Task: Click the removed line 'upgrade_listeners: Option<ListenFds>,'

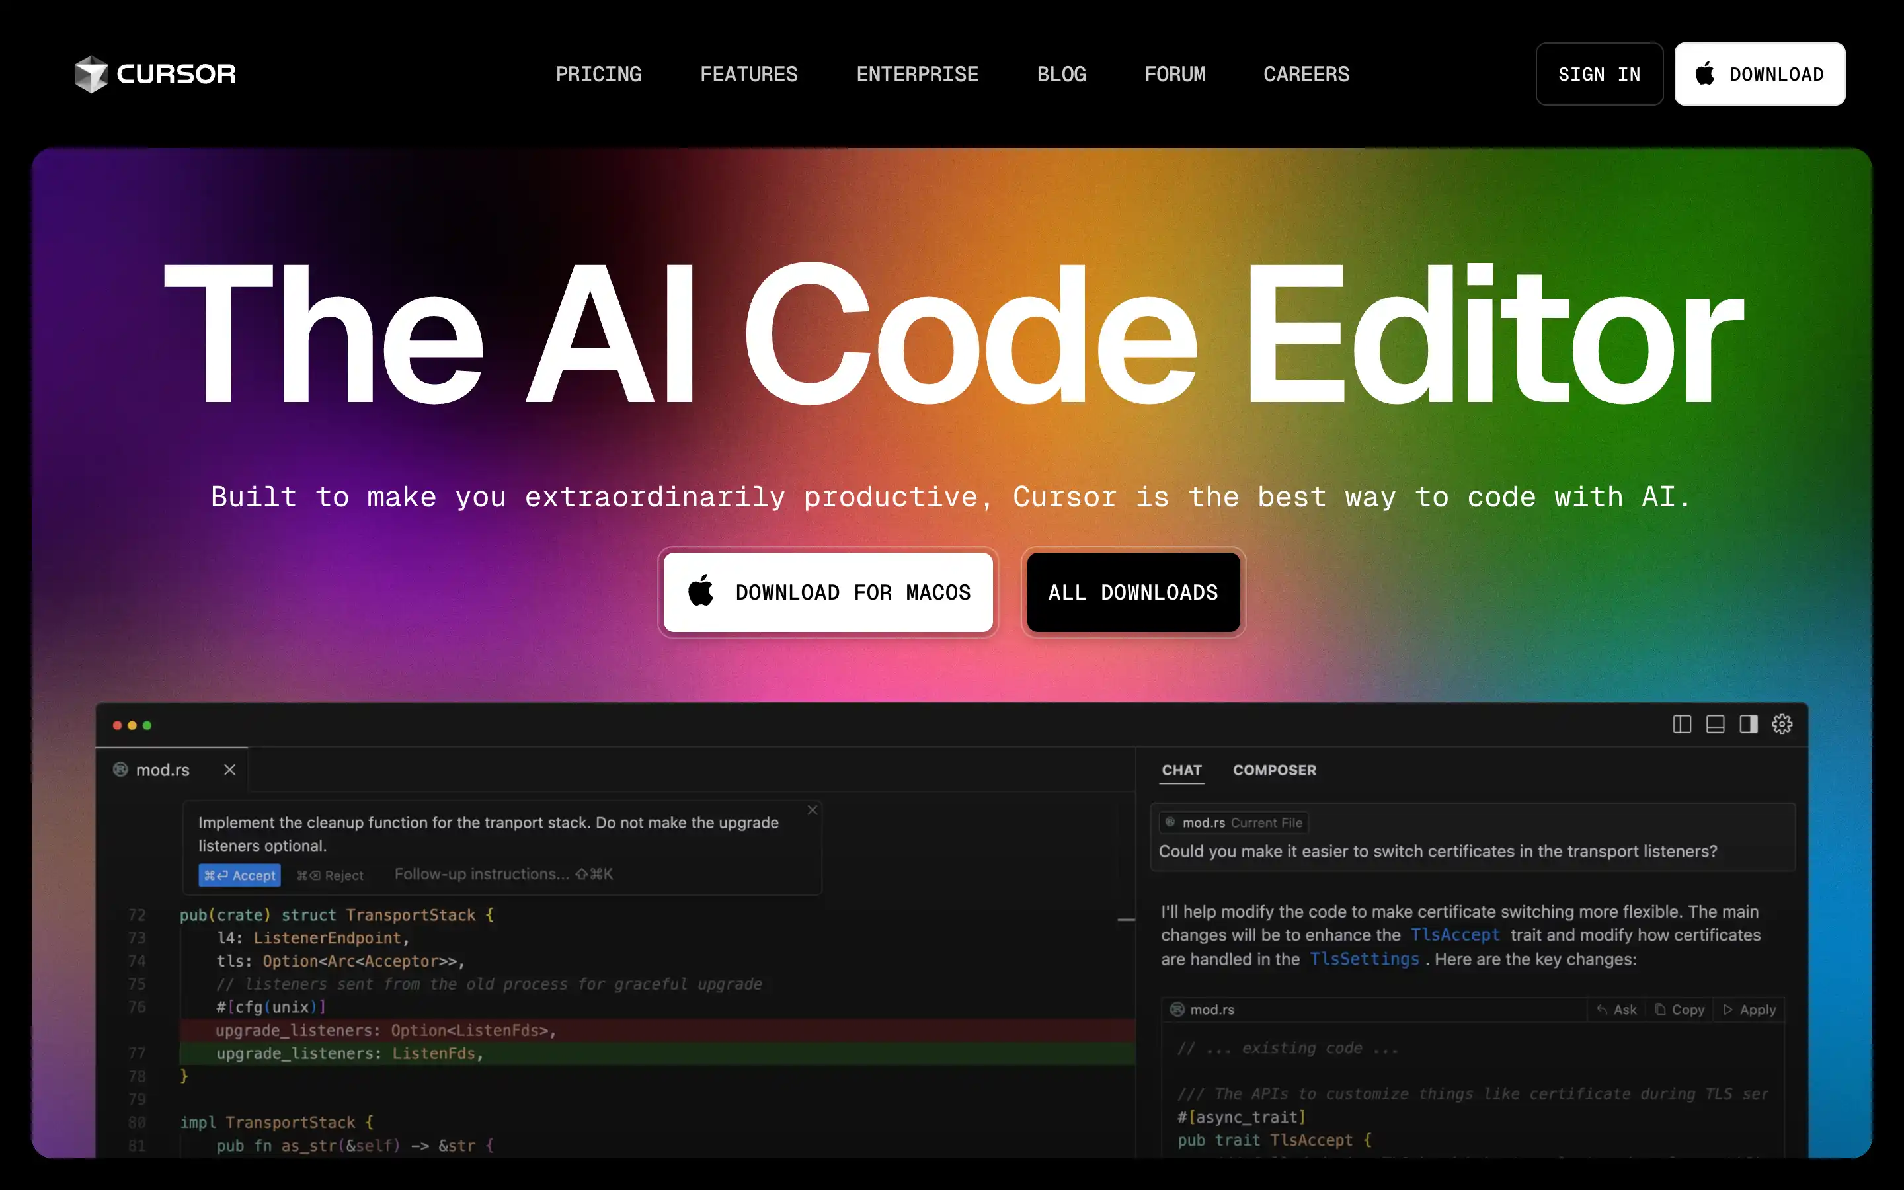Action: click(386, 1030)
